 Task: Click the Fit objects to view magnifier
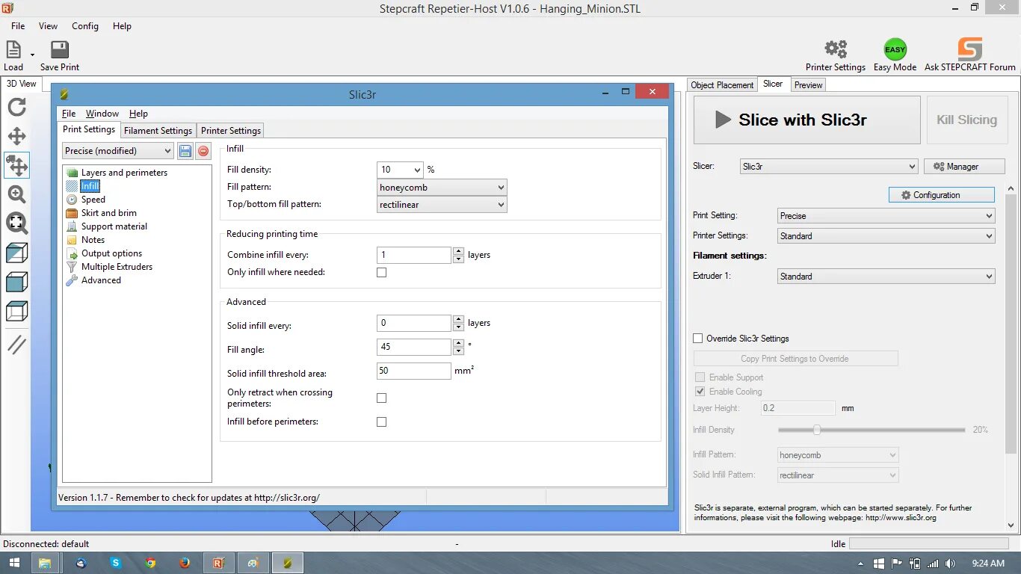coord(16,223)
